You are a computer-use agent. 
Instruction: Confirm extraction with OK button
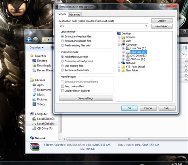coord(130,108)
